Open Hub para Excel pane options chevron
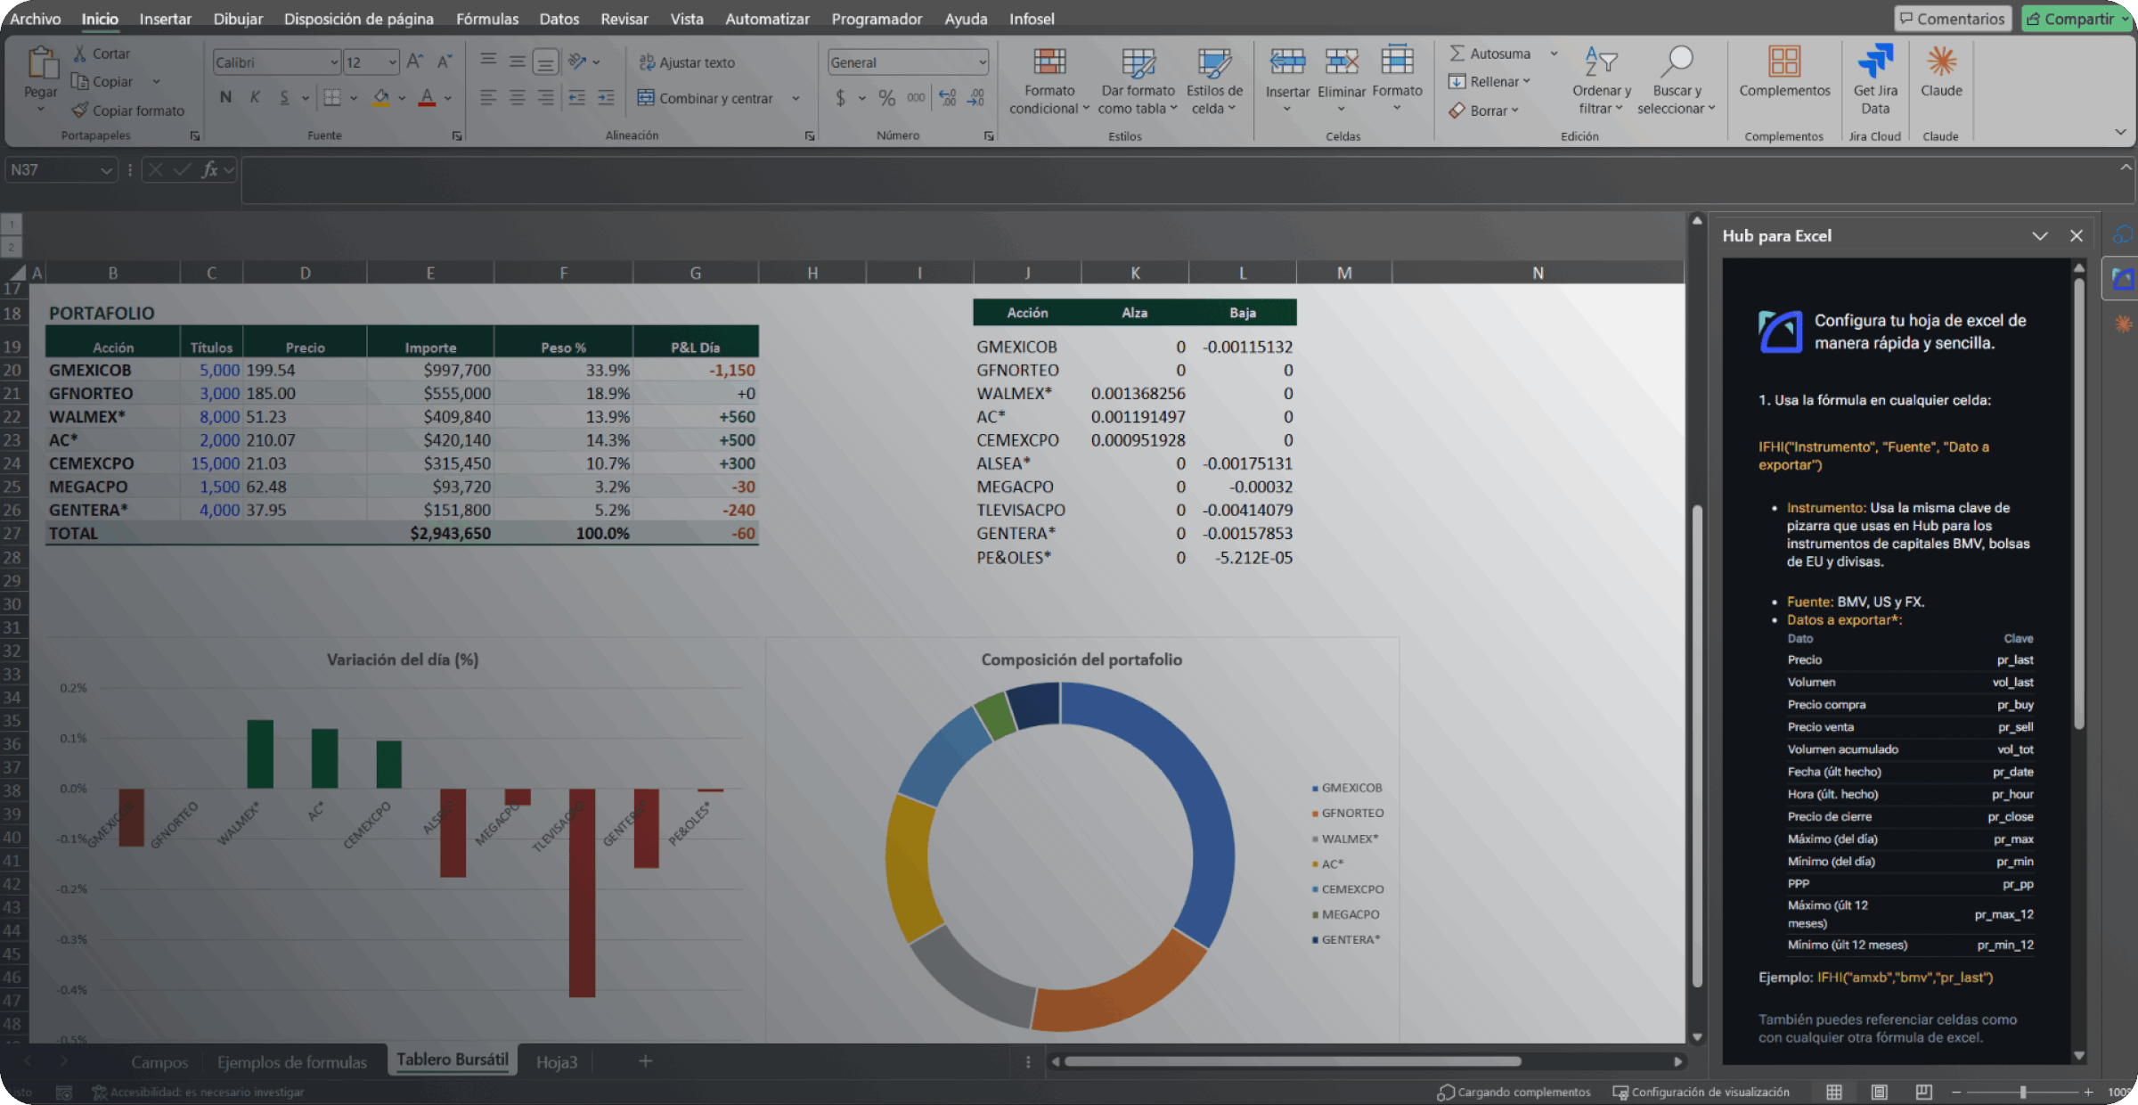The image size is (2138, 1105). 2039,236
